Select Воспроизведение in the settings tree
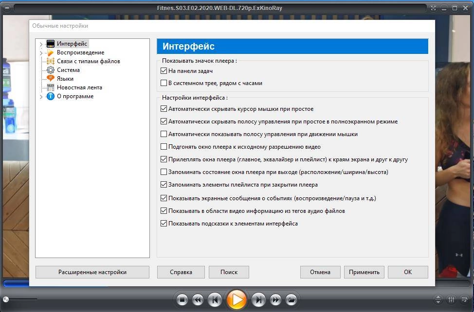474x312 pixels. [x=80, y=52]
